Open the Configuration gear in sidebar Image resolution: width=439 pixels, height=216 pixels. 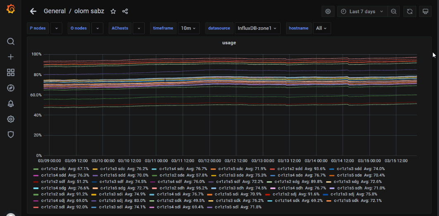click(11, 119)
